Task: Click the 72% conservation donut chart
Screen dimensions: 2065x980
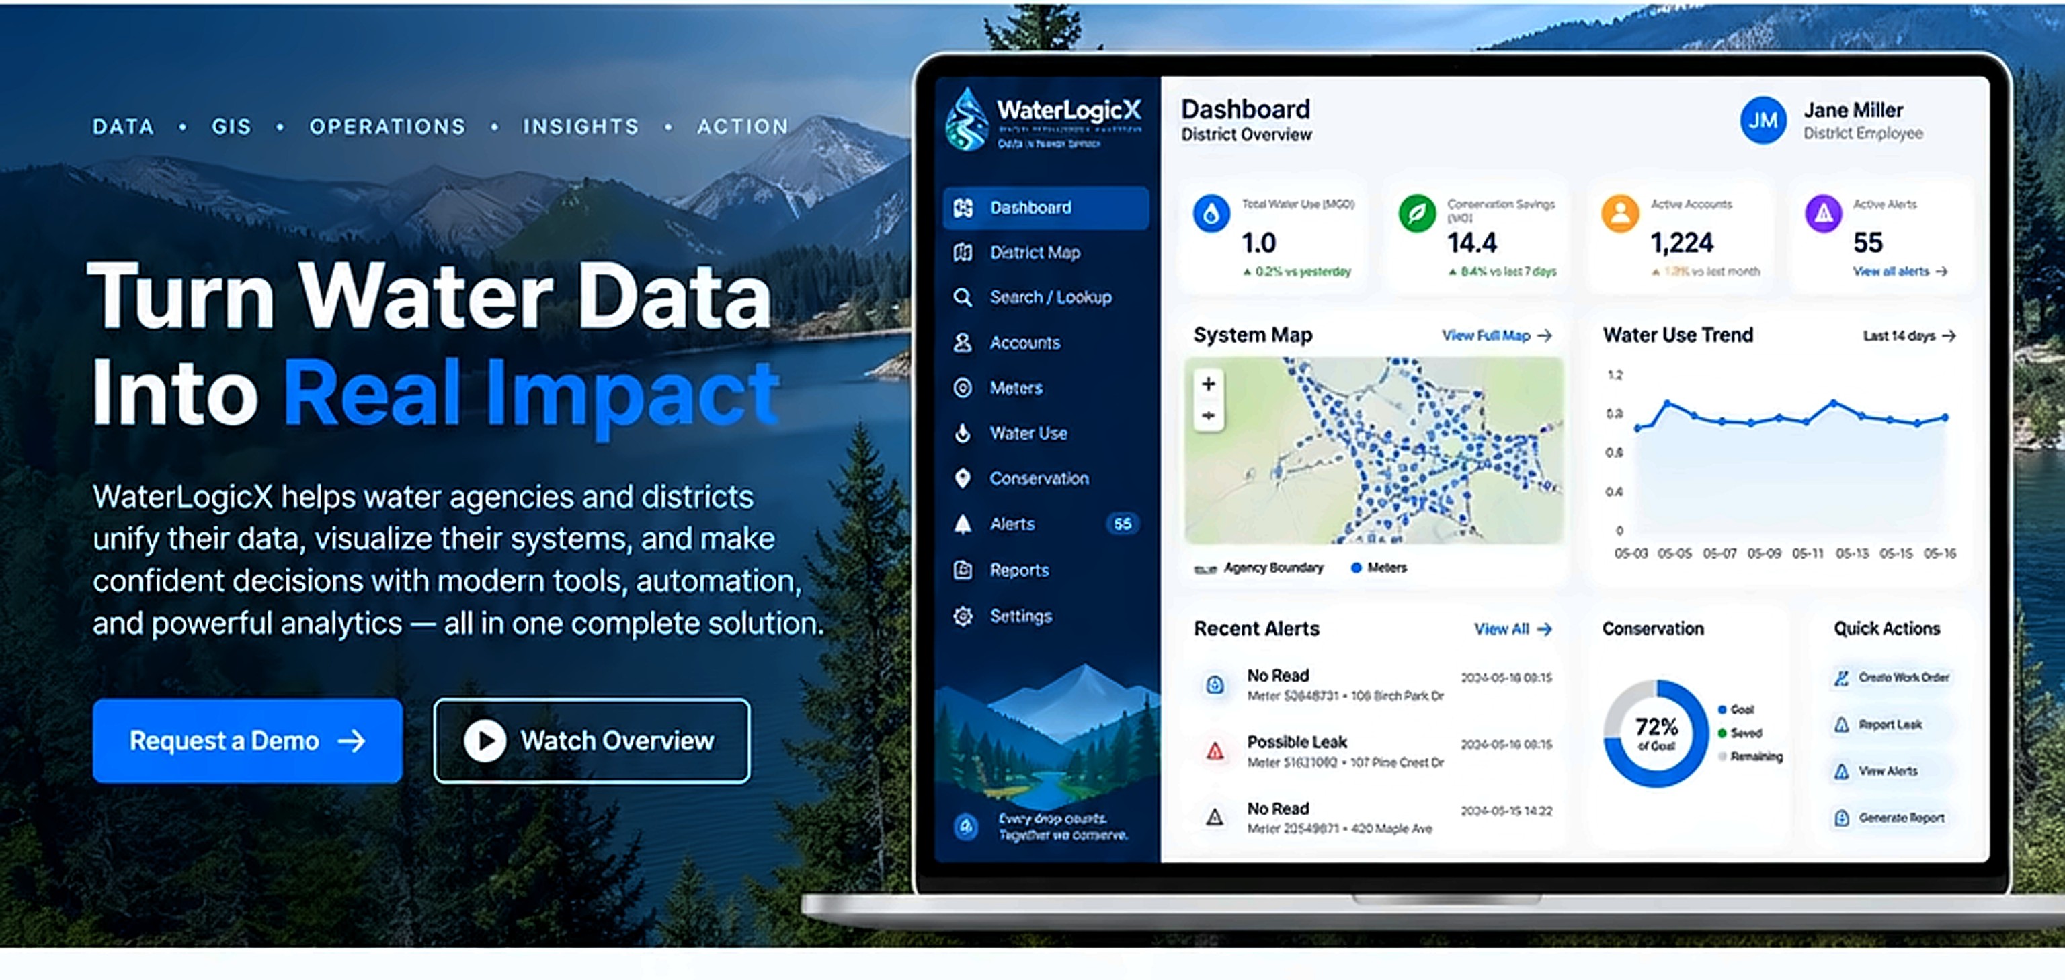Action: [x=1656, y=734]
